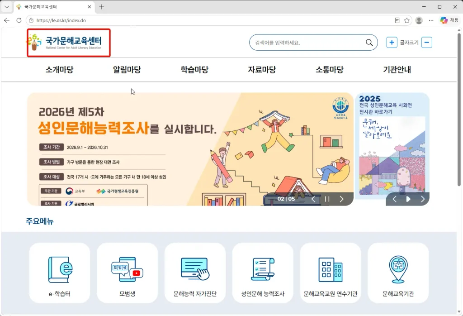The height and width of the screenshot is (316, 463).
Task: Pause the main banner slideshow
Action: 327,199
